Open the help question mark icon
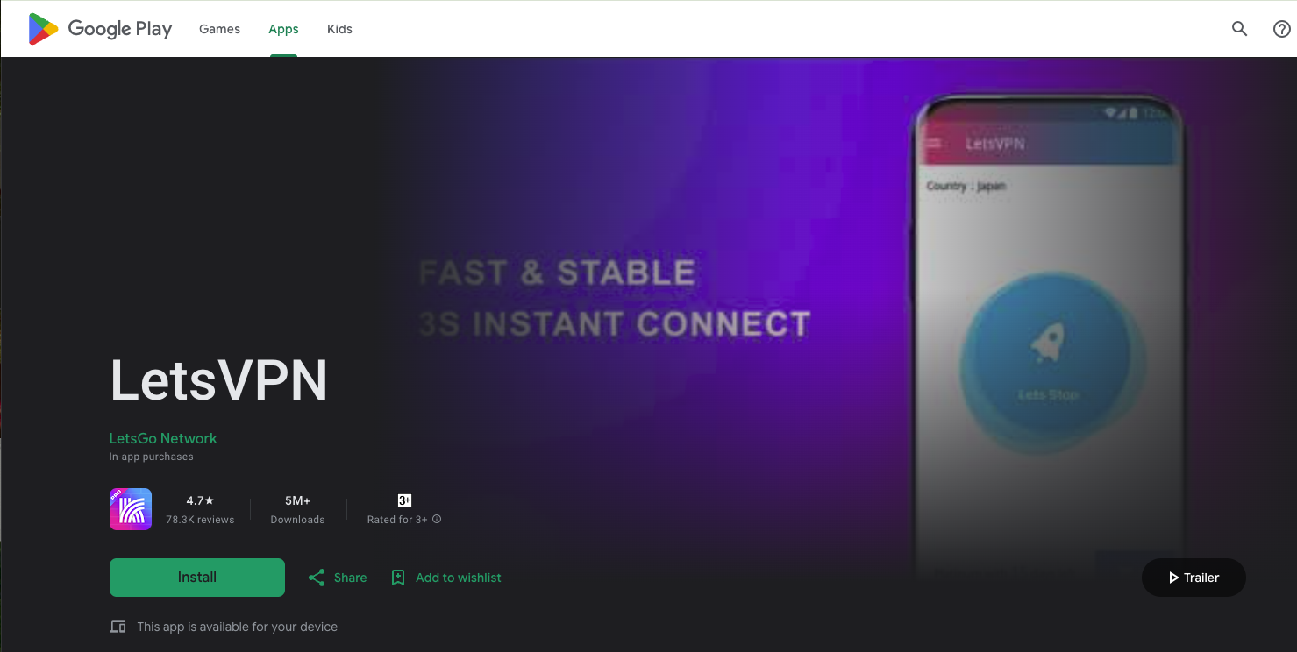Screen dimensions: 1297x652 coord(1281,29)
